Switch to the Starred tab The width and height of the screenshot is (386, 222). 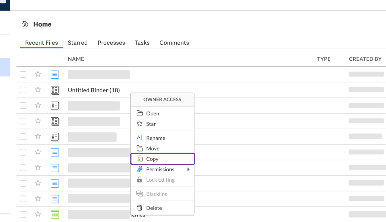77,43
